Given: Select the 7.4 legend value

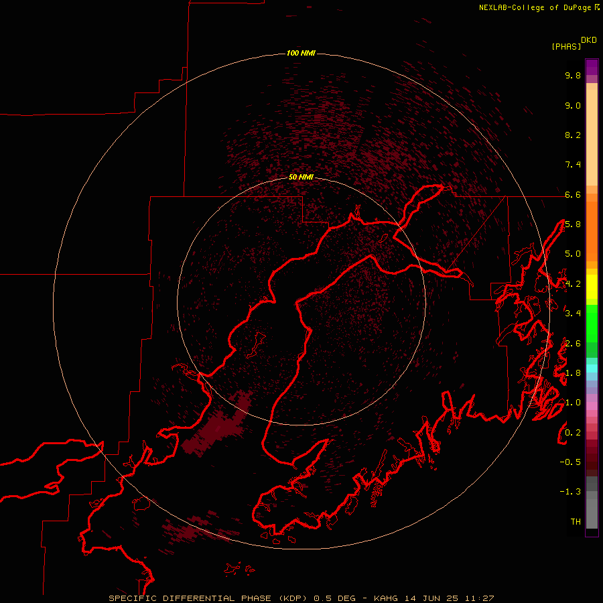Looking at the screenshot, I should (x=573, y=165).
